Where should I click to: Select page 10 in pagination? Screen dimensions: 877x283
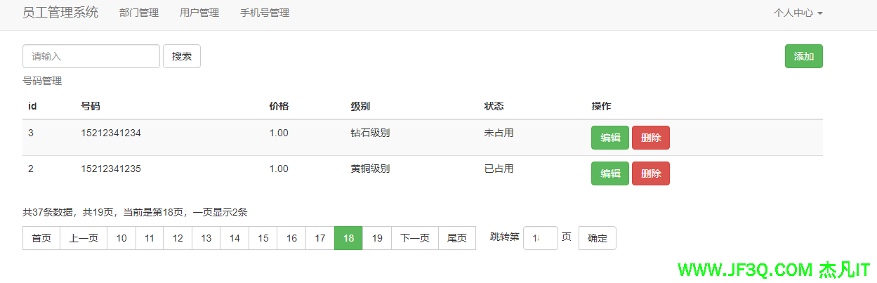121,238
